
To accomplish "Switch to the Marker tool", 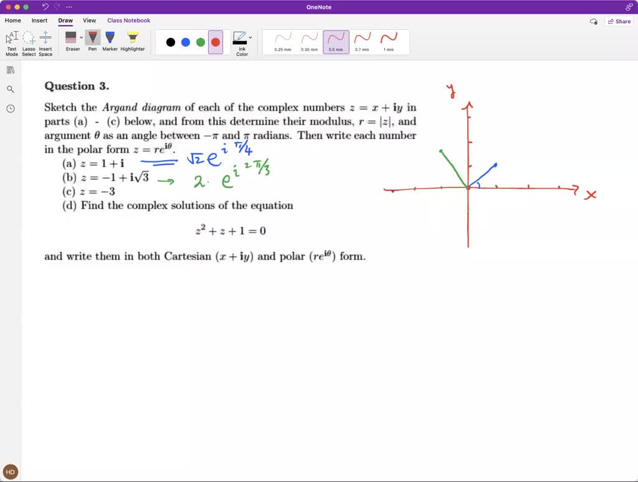I will pyautogui.click(x=110, y=39).
